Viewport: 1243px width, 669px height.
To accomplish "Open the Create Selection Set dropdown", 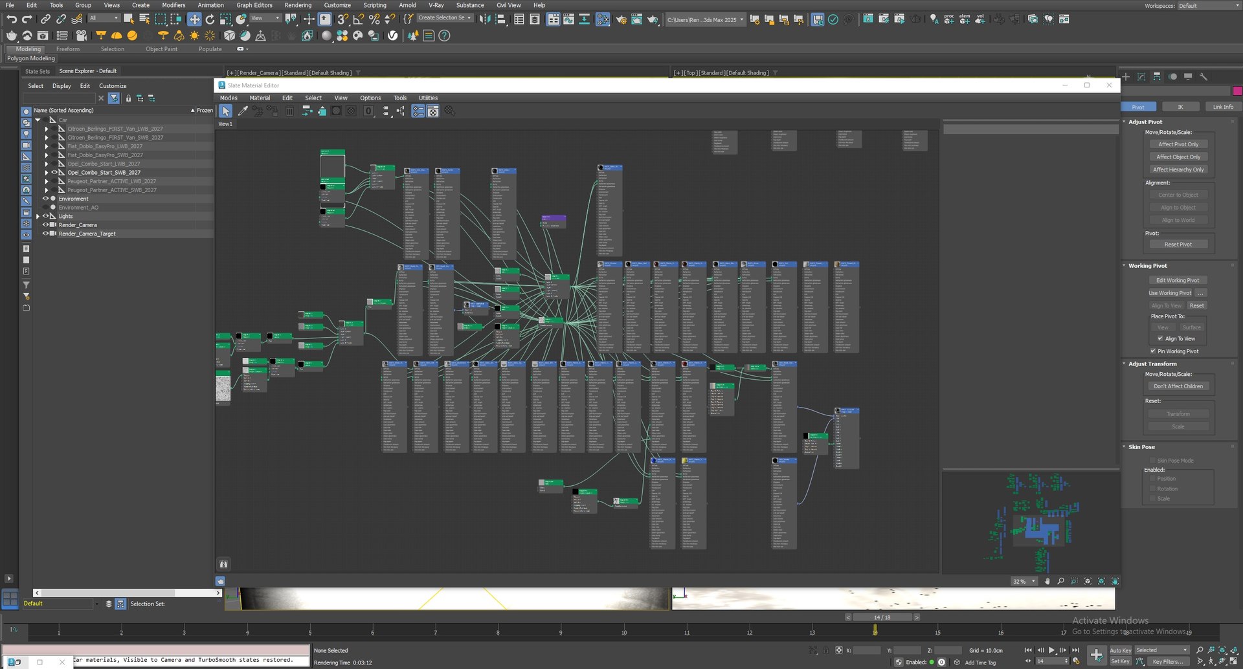I will click(x=444, y=18).
